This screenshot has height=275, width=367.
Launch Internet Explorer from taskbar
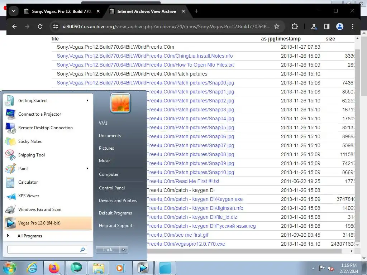click(32, 268)
